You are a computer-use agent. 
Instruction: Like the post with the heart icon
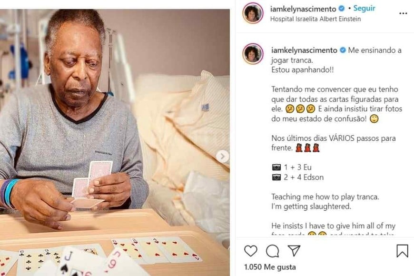tap(250, 251)
